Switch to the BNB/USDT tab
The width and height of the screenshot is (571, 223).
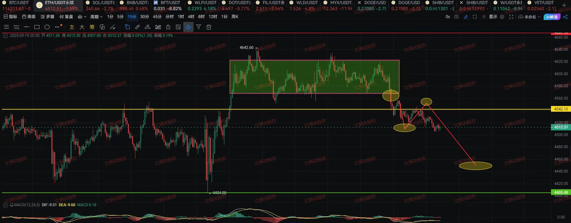pyautogui.click(x=134, y=5)
